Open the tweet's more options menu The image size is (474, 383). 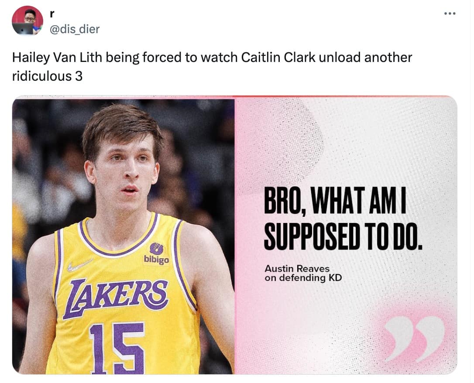point(450,13)
